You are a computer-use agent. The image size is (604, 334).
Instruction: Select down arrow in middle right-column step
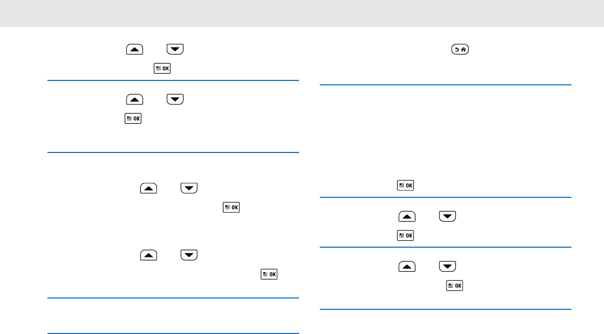pos(448,216)
